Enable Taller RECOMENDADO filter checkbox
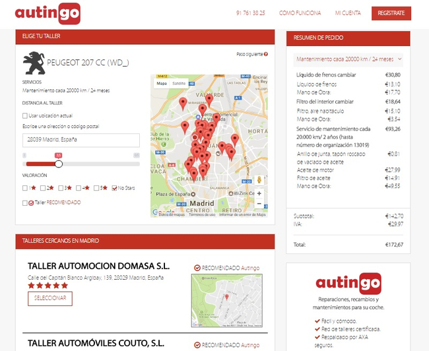Screen dimensions: 429x351 coord(25,203)
